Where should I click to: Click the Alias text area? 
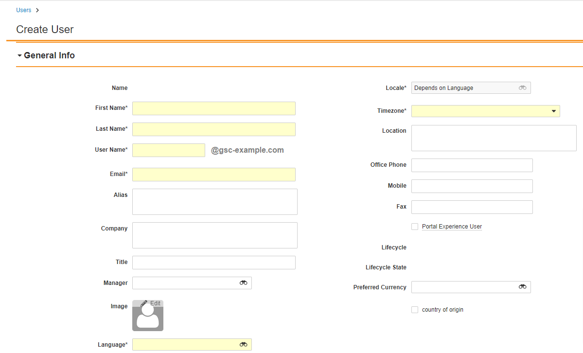[214, 201]
